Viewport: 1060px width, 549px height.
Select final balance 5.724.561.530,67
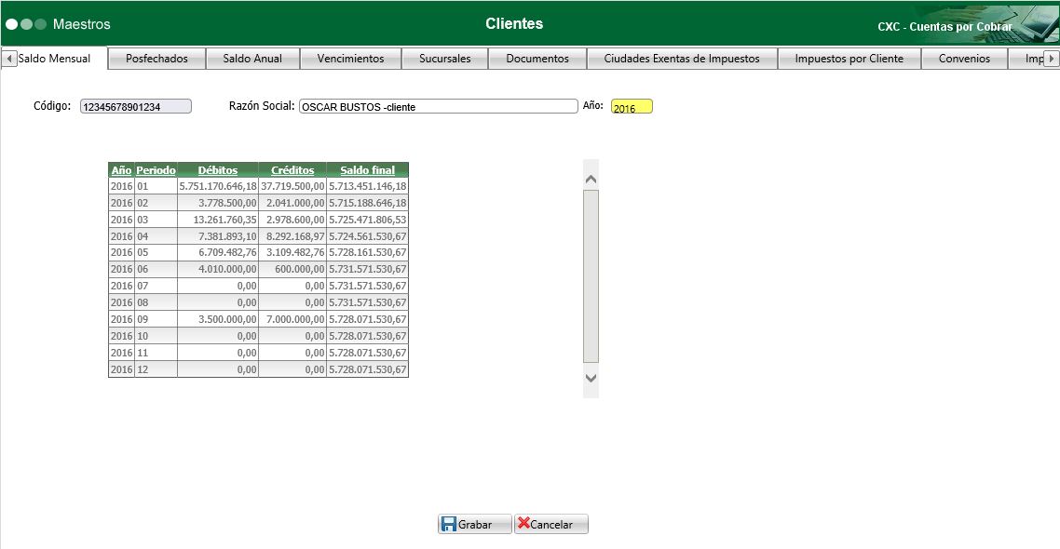367,236
